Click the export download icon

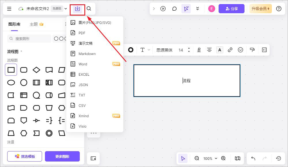77,9
